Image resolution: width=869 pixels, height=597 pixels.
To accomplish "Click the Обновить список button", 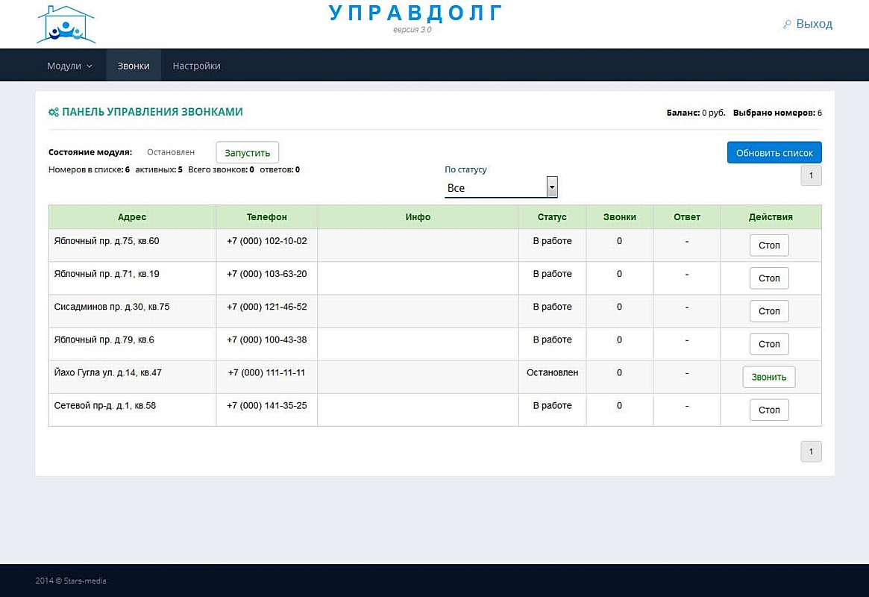I will [x=774, y=152].
